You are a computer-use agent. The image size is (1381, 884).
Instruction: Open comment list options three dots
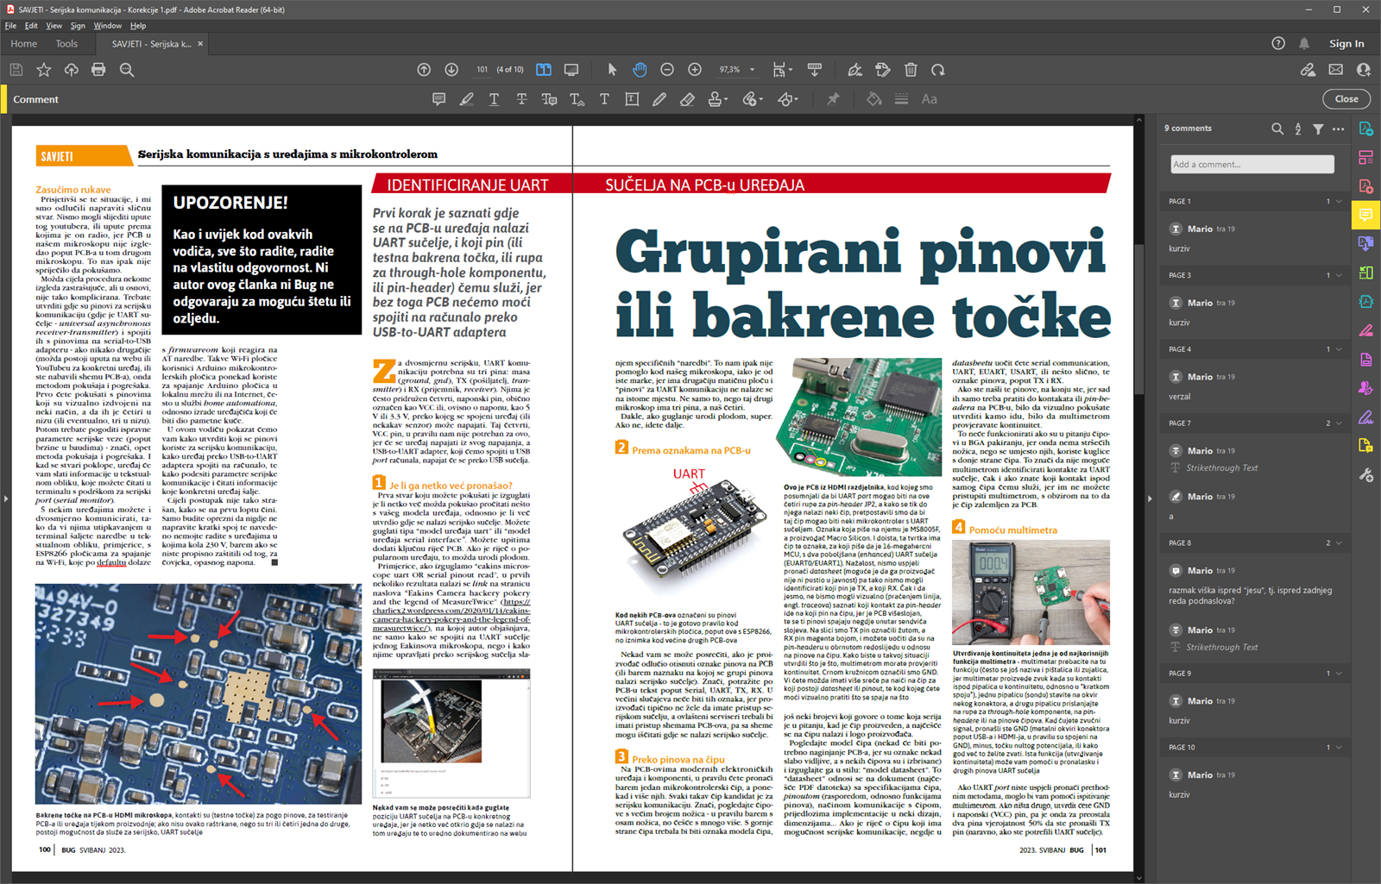click(1338, 129)
